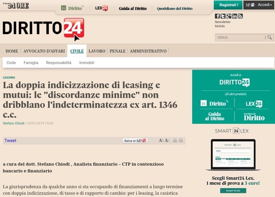Open the HOME menu item

pyautogui.click(x=12, y=51)
